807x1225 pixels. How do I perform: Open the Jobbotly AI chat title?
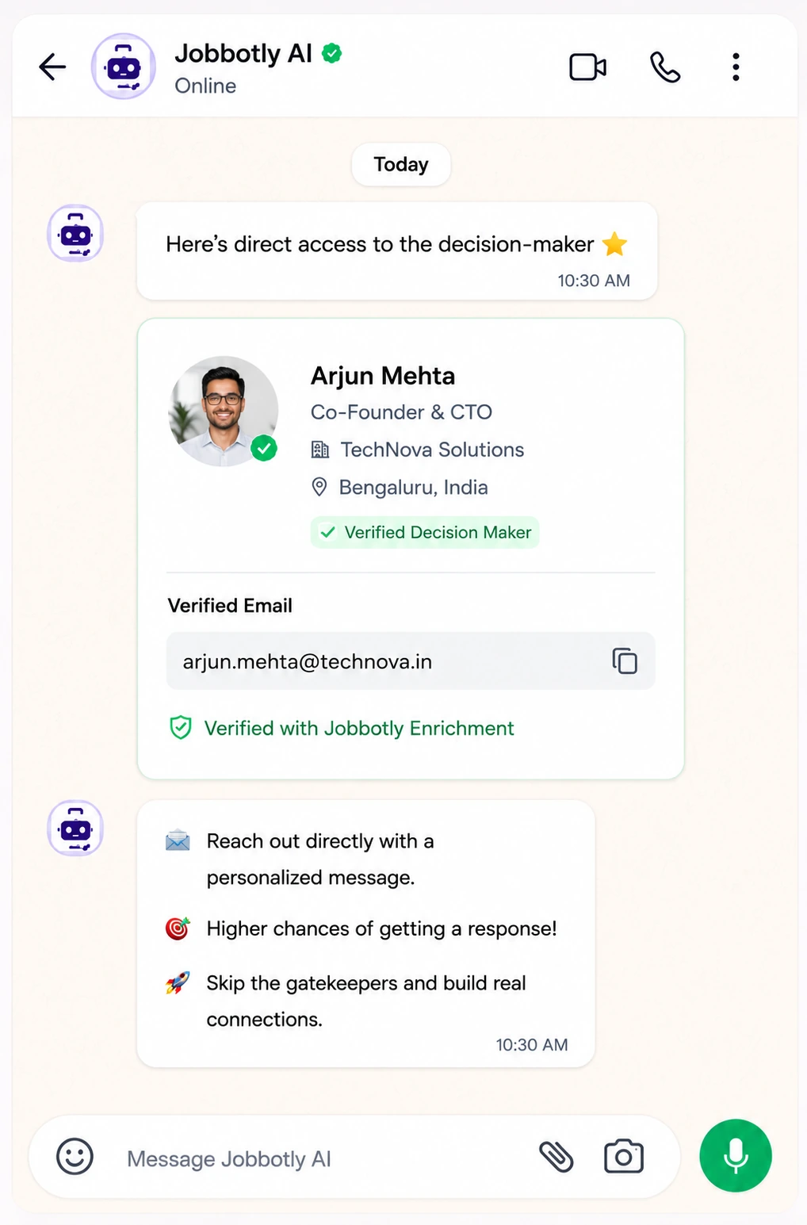243,53
